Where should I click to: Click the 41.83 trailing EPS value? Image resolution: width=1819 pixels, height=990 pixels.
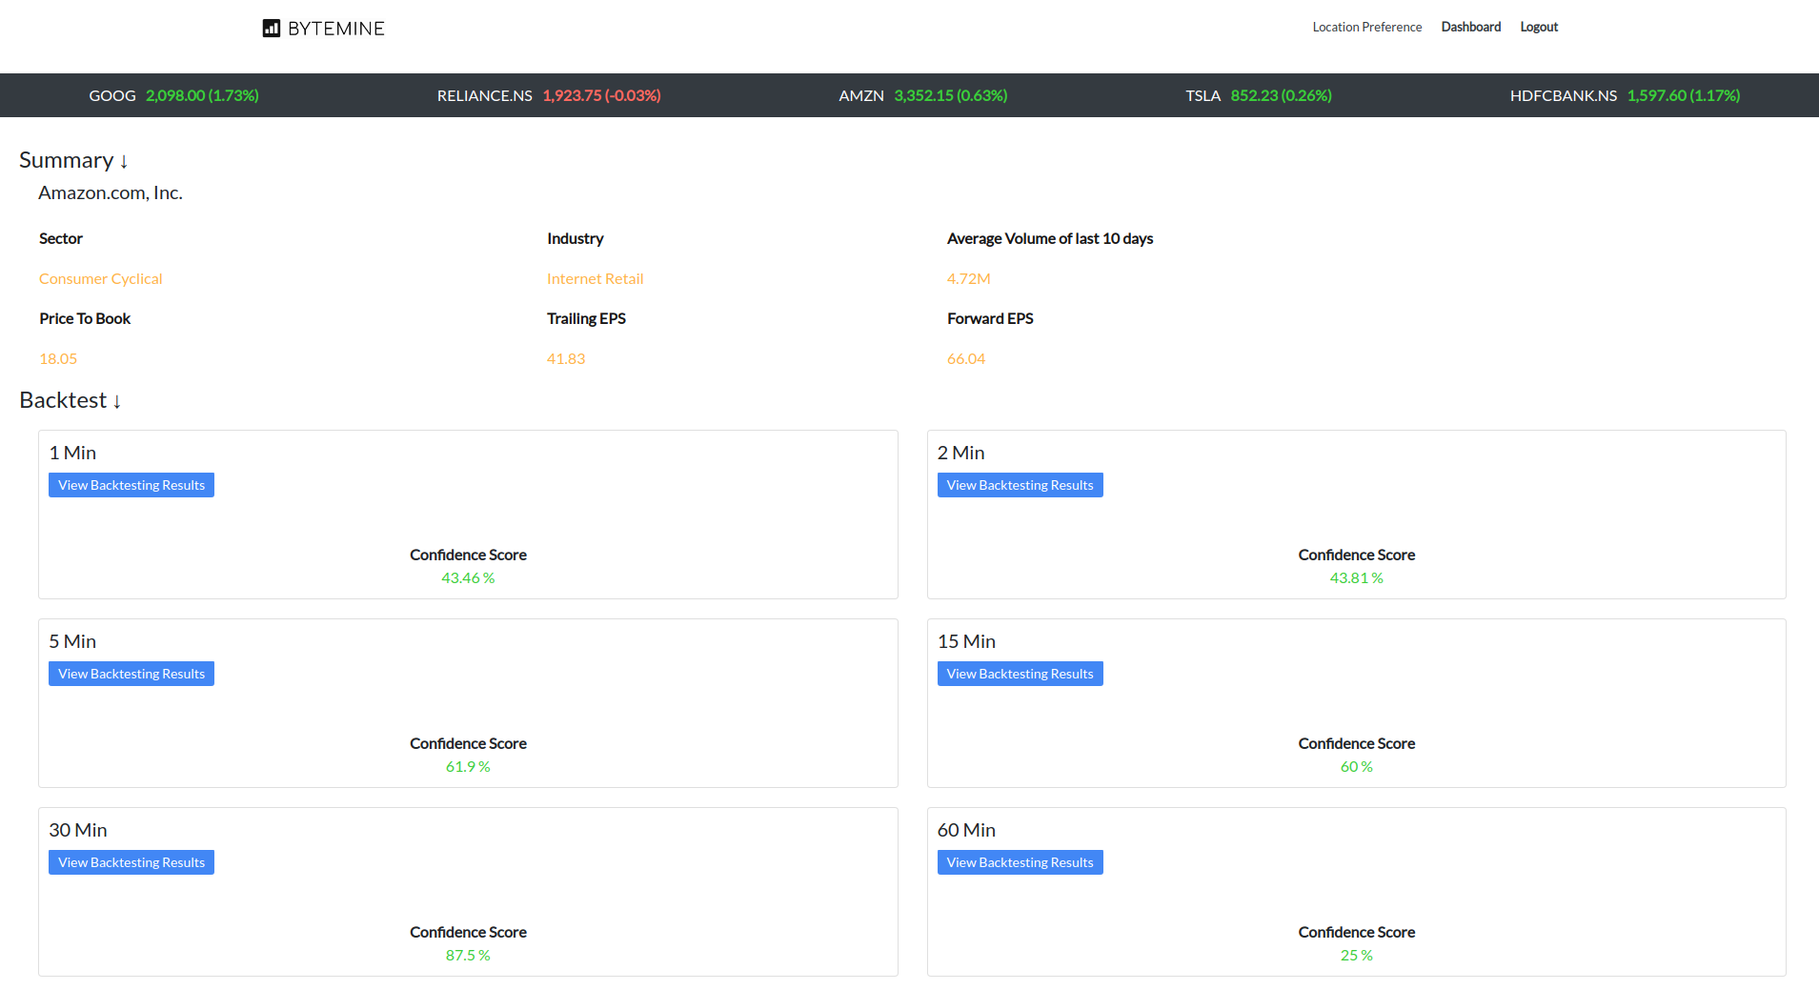click(566, 358)
